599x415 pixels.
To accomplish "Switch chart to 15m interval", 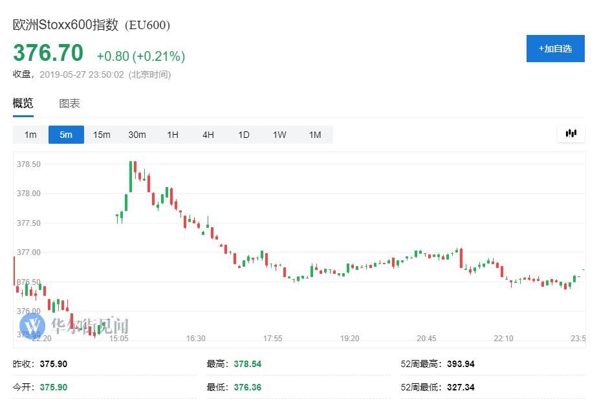I will click(102, 135).
